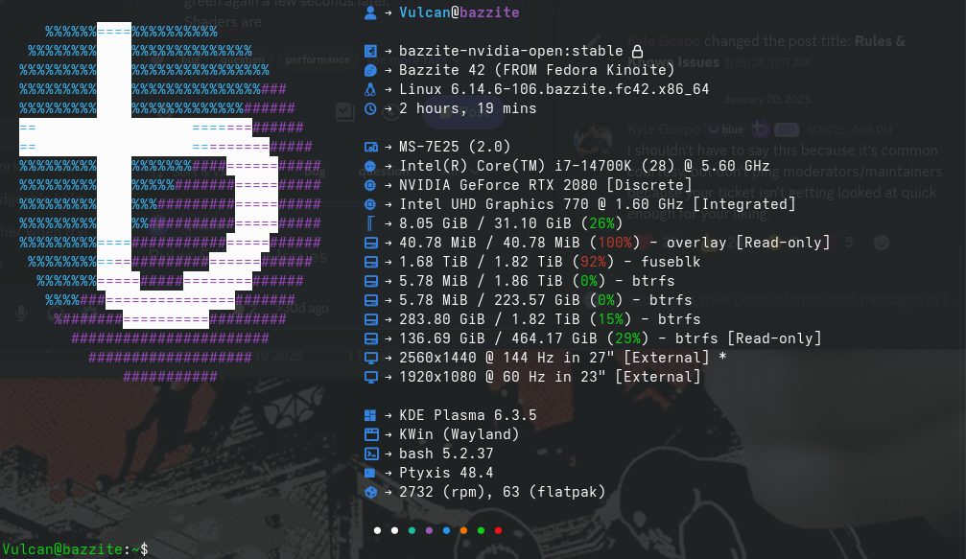966x559 pixels.
Task: Click the package box icon beside 2732 (rpm)
Action: (x=370, y=492)
